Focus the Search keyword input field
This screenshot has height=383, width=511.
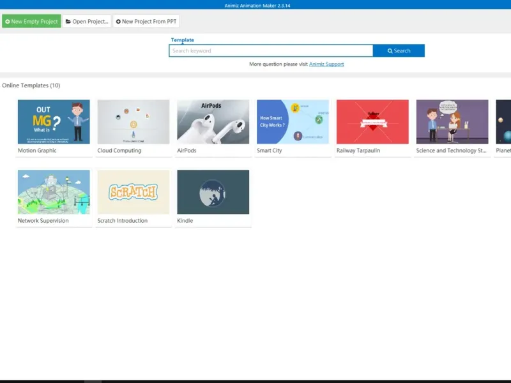(271, 50)
